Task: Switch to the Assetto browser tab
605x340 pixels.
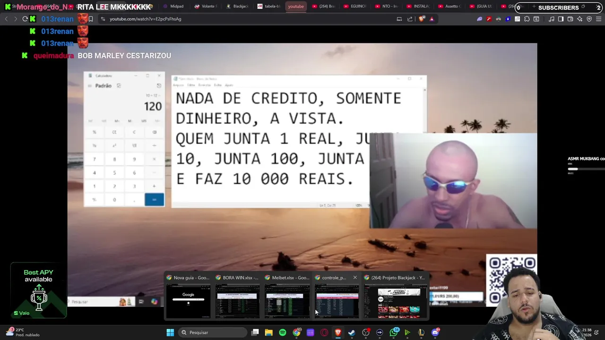Action: click(449, 7)
